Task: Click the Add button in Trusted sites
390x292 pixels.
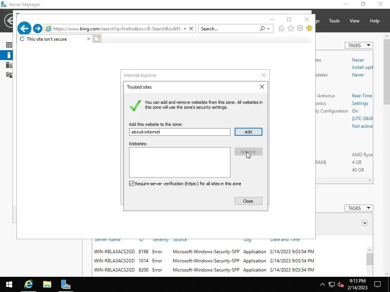Action: [248, 132]
